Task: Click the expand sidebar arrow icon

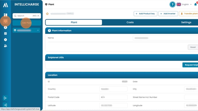Action: click(x=5, y=105)
